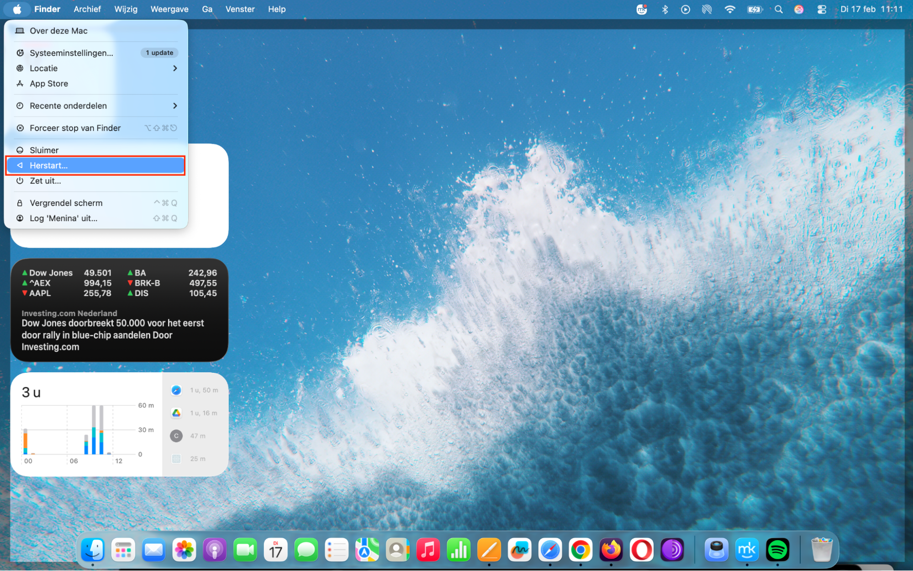This screenshot has width=913, height=571.
Task: Open Siri from the menu bar
Action: [799, 9]
